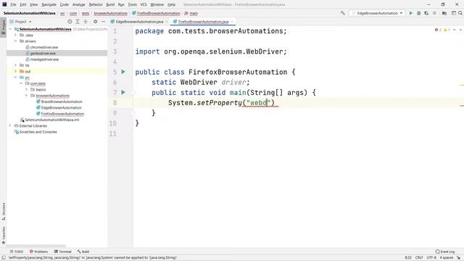The height and width of the screenshot is (261, 464).
Task: Click run gutter icon beside class line 5
Action: 123,72
